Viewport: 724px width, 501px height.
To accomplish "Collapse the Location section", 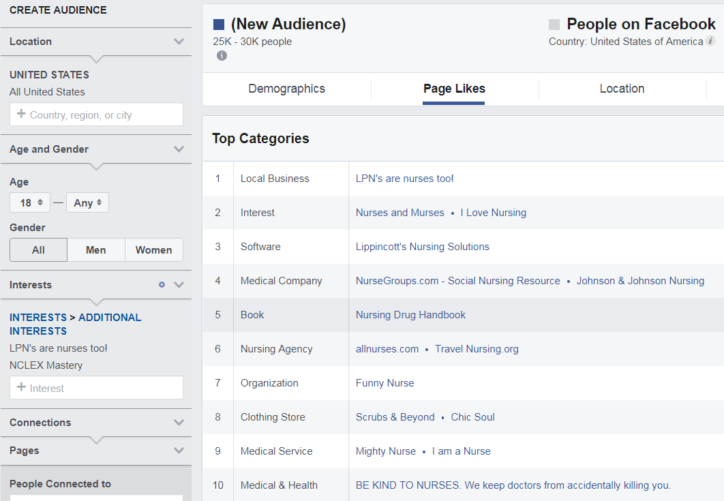I will [179, 41].
